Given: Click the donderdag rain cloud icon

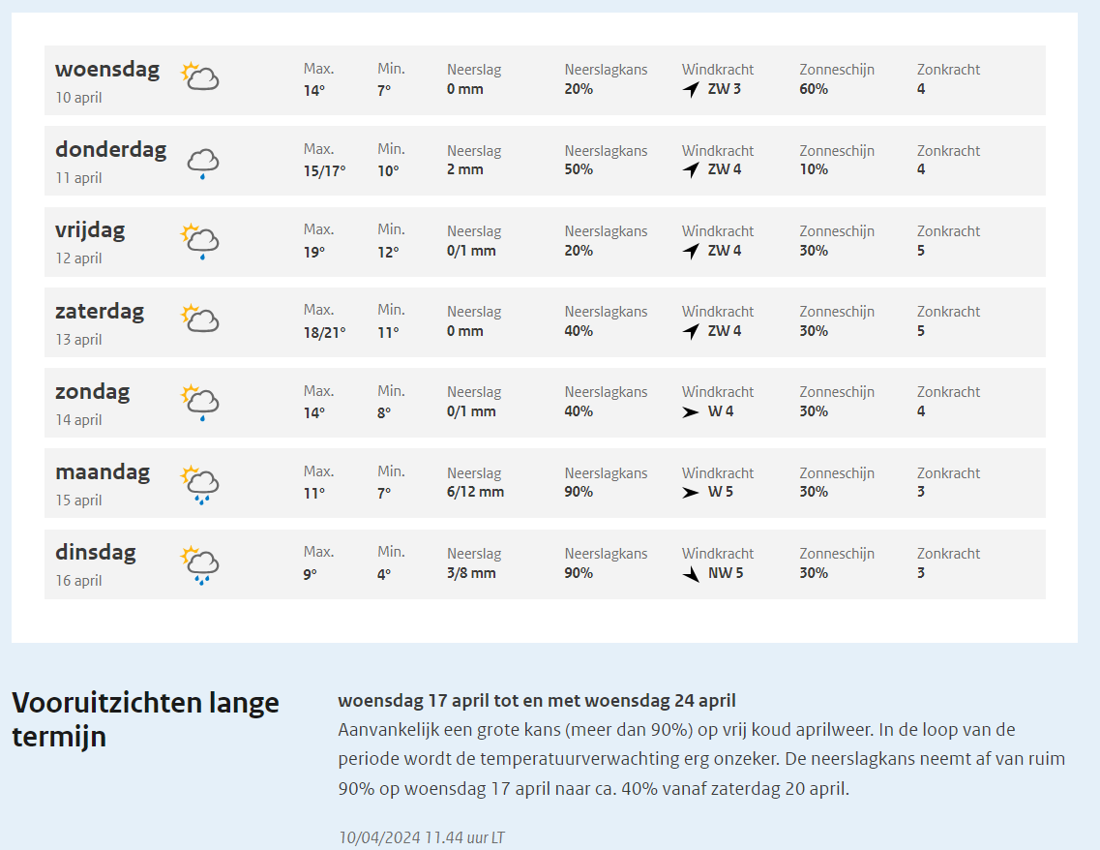Looking at the screenshot, I should point(203,164).
